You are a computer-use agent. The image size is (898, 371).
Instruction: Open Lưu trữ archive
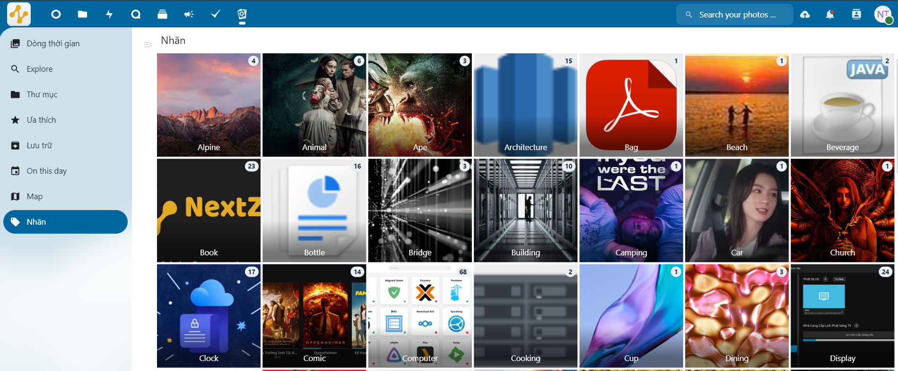(66, 145)
